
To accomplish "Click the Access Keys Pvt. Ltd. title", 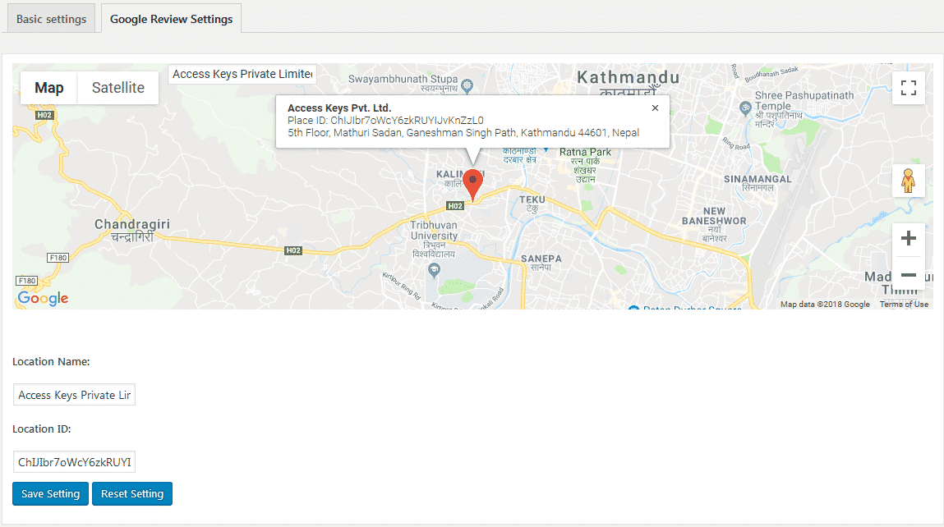I will (339, 108).
